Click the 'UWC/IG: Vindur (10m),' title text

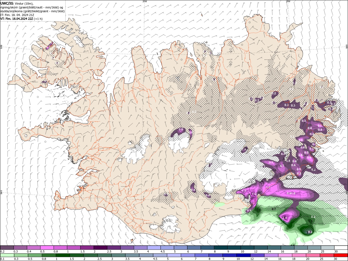17,3
